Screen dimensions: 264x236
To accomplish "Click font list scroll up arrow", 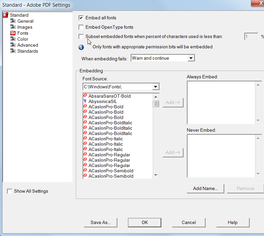I will [156, 97].
